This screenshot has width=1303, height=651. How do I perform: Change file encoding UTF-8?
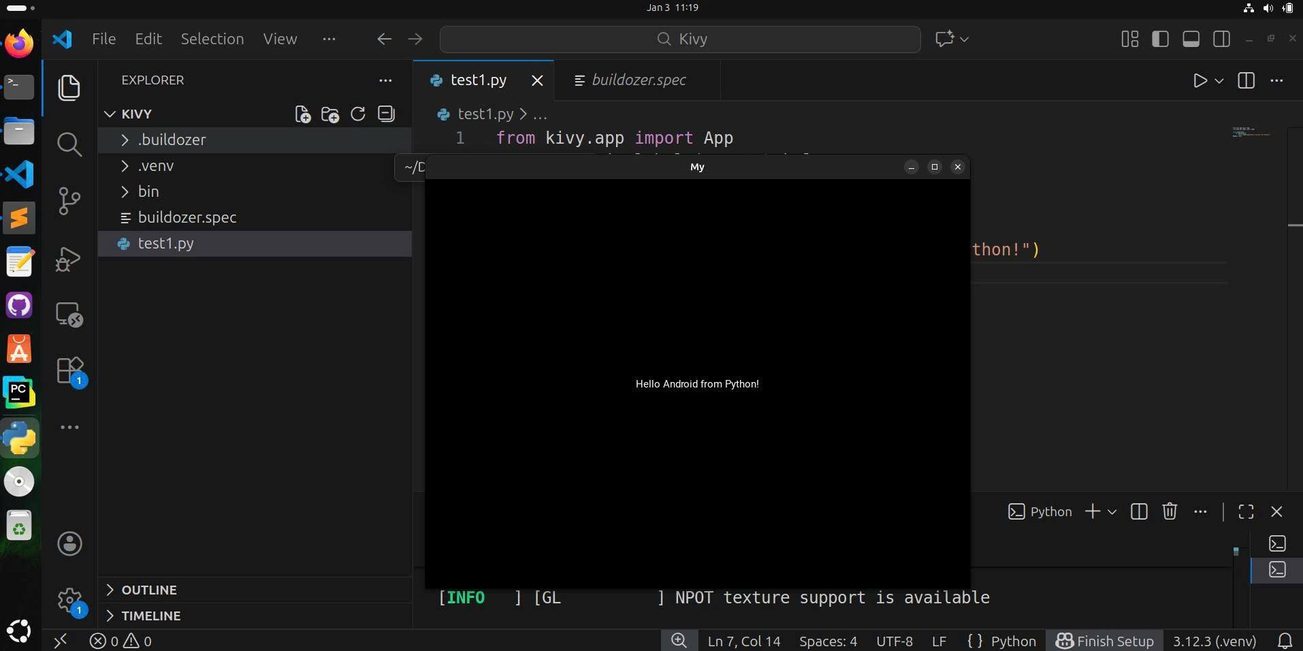(x=894, y=641)
